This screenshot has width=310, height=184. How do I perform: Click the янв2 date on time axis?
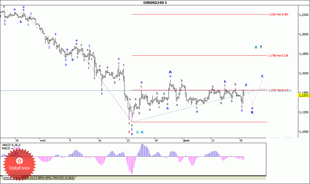tap(43, 141)
